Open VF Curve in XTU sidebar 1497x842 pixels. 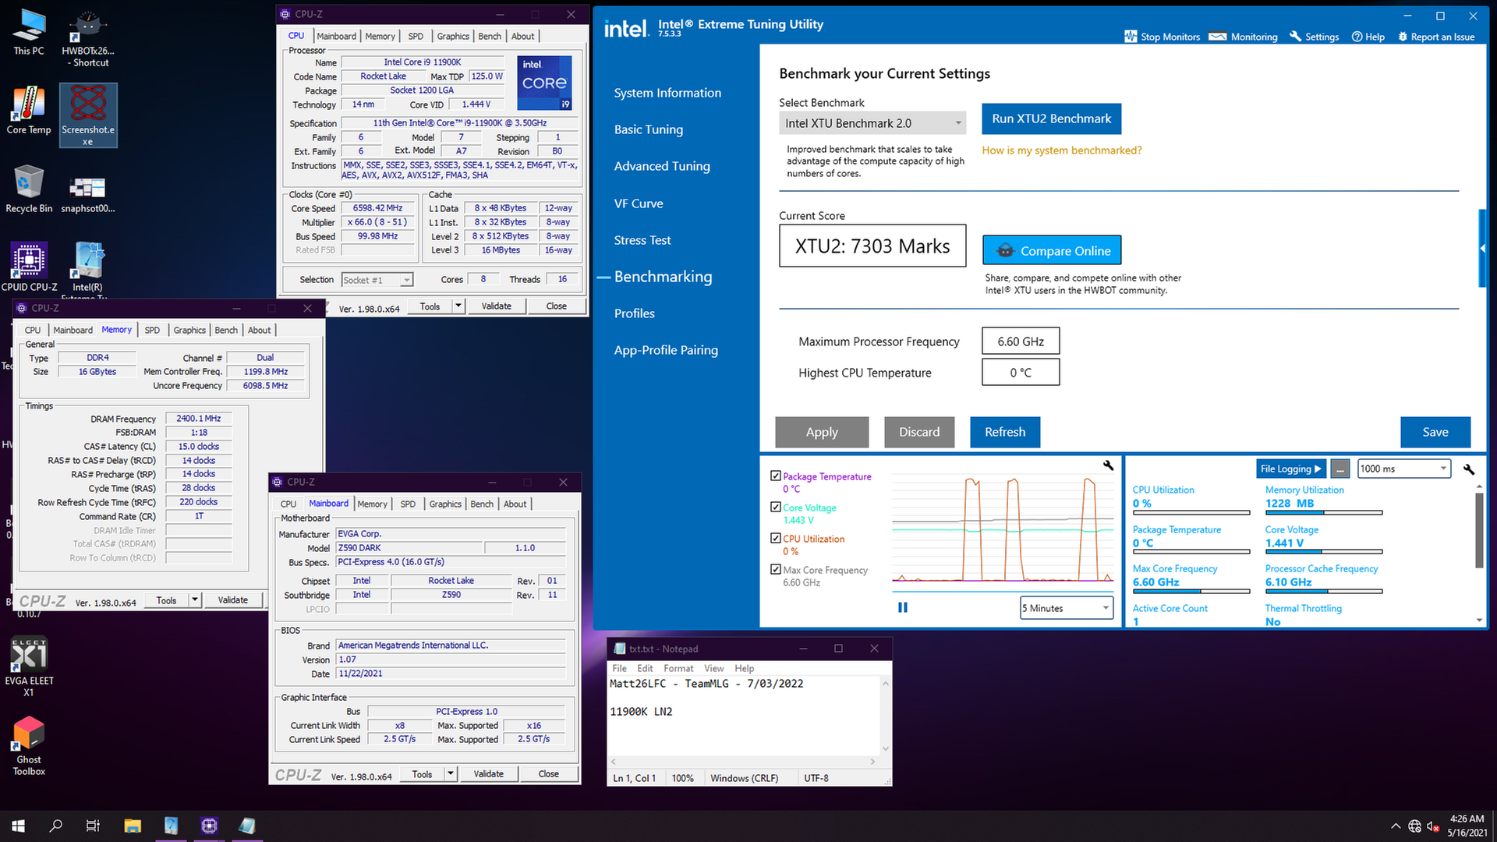point(639,203)
